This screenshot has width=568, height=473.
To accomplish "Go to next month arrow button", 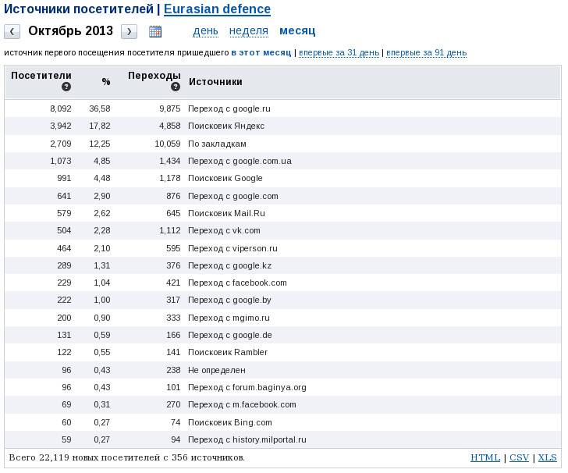I will [129, 31].
